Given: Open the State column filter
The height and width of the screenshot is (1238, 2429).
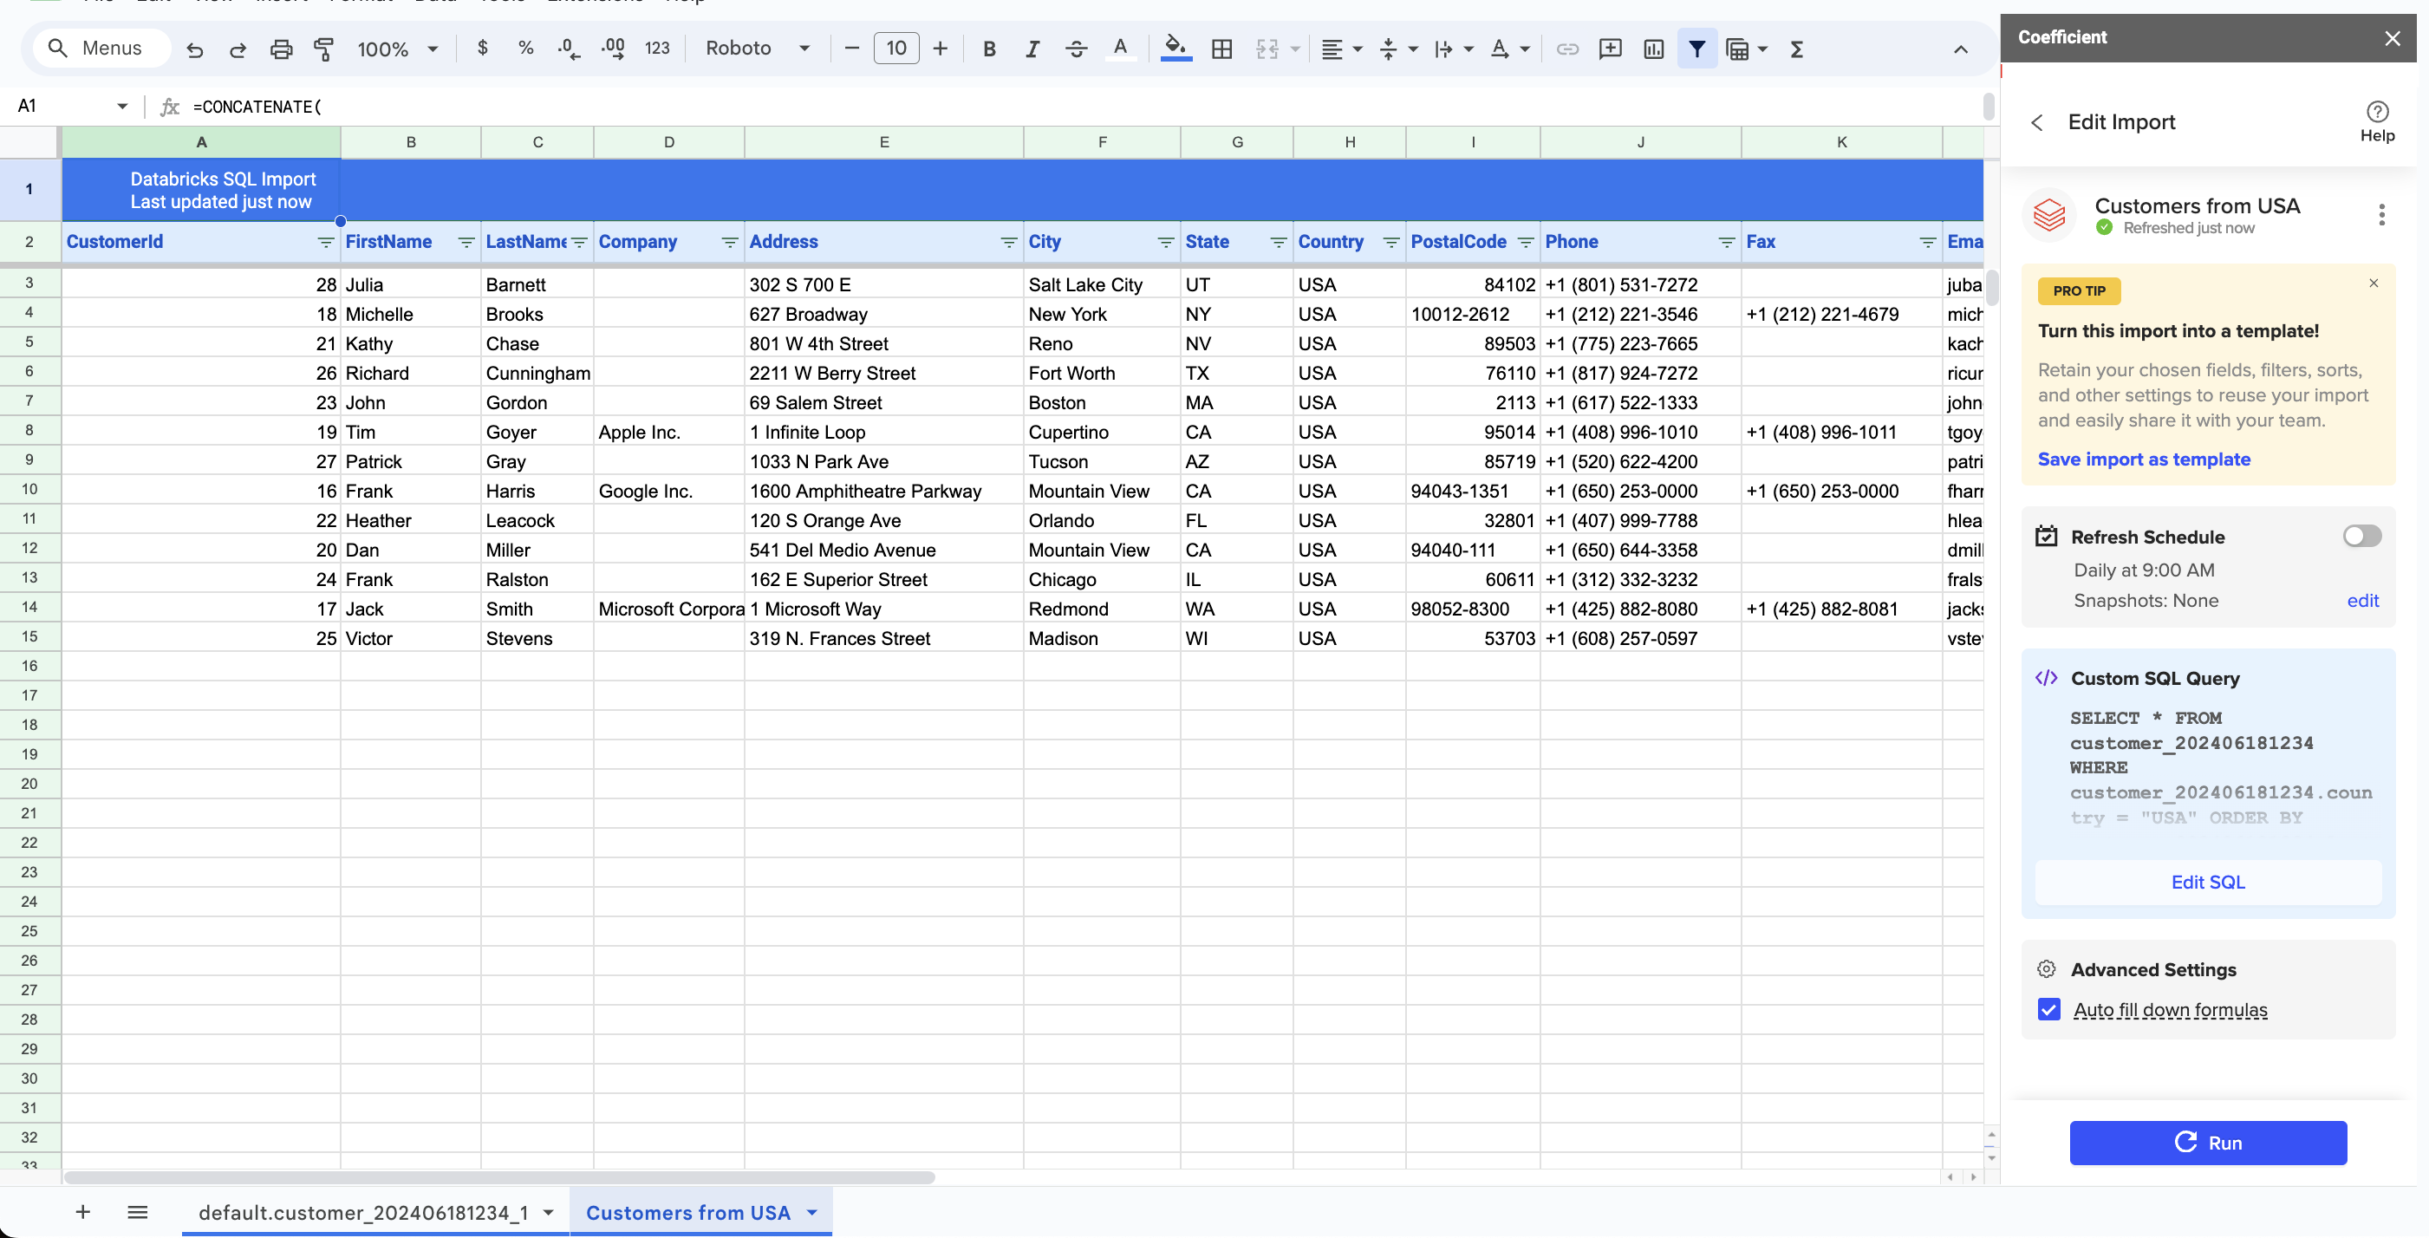Looking at the screenshot, I should click(1279, 243).
